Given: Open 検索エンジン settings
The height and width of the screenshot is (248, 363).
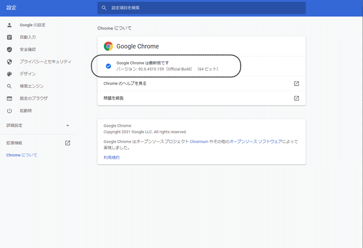Looking at the screenshot, I should click(32, 86).
